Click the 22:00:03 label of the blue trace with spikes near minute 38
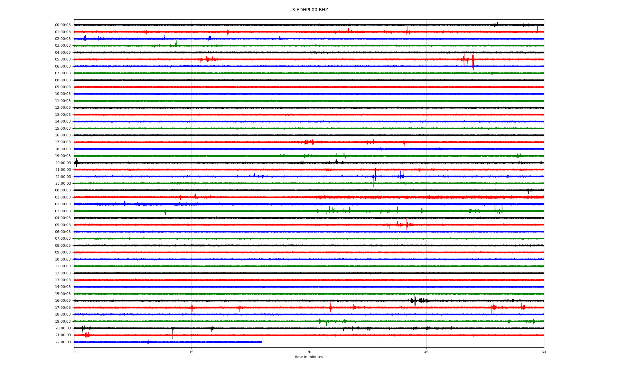 coord(63,177)
